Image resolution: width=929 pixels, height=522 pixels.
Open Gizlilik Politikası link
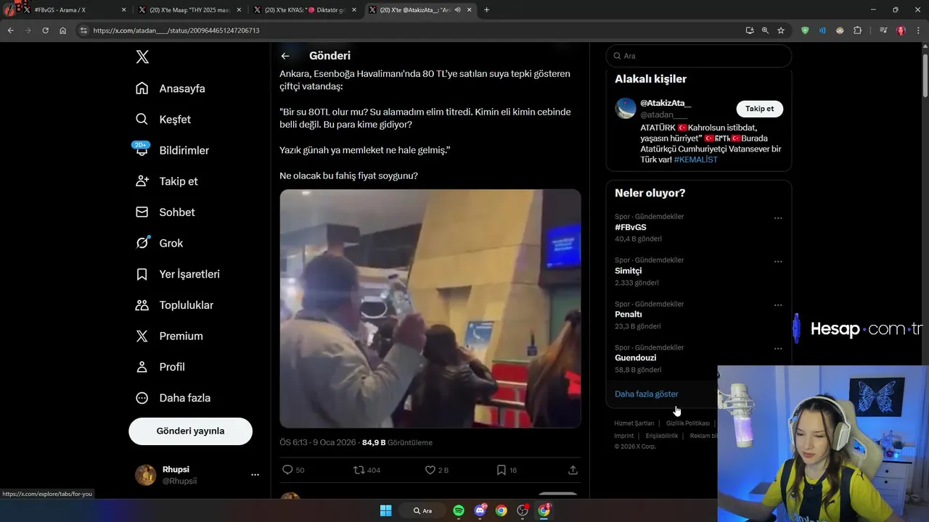click(x=688, y=423)
